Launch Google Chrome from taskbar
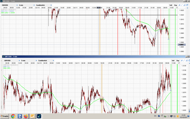Image resolution: width=190 pixels, height=119 pixels. [x=13, y=116]
